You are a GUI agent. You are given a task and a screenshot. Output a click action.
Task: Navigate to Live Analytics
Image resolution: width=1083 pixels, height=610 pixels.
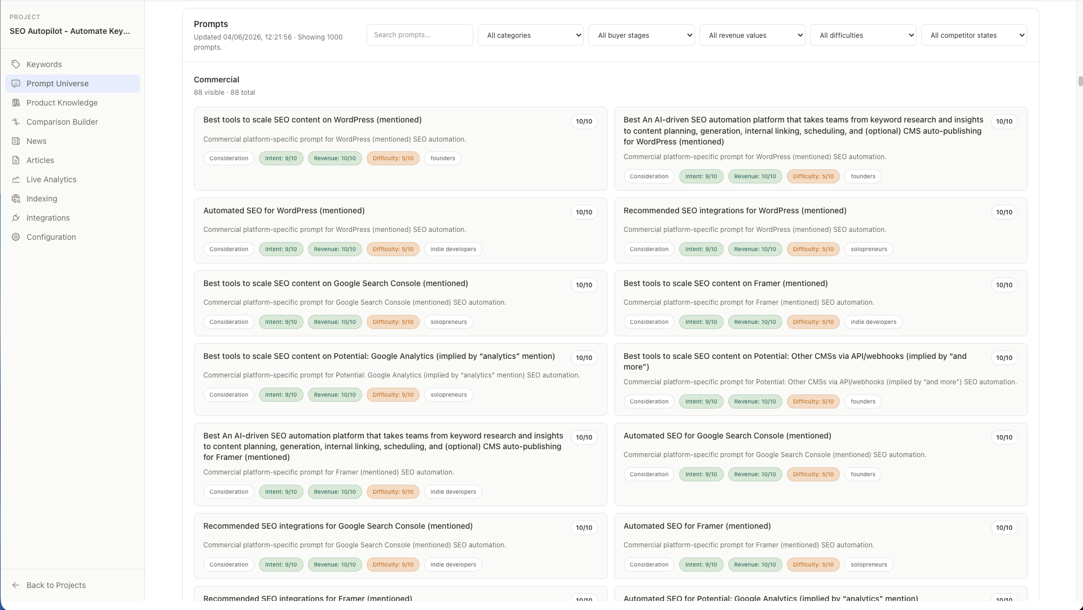[72, 179]
